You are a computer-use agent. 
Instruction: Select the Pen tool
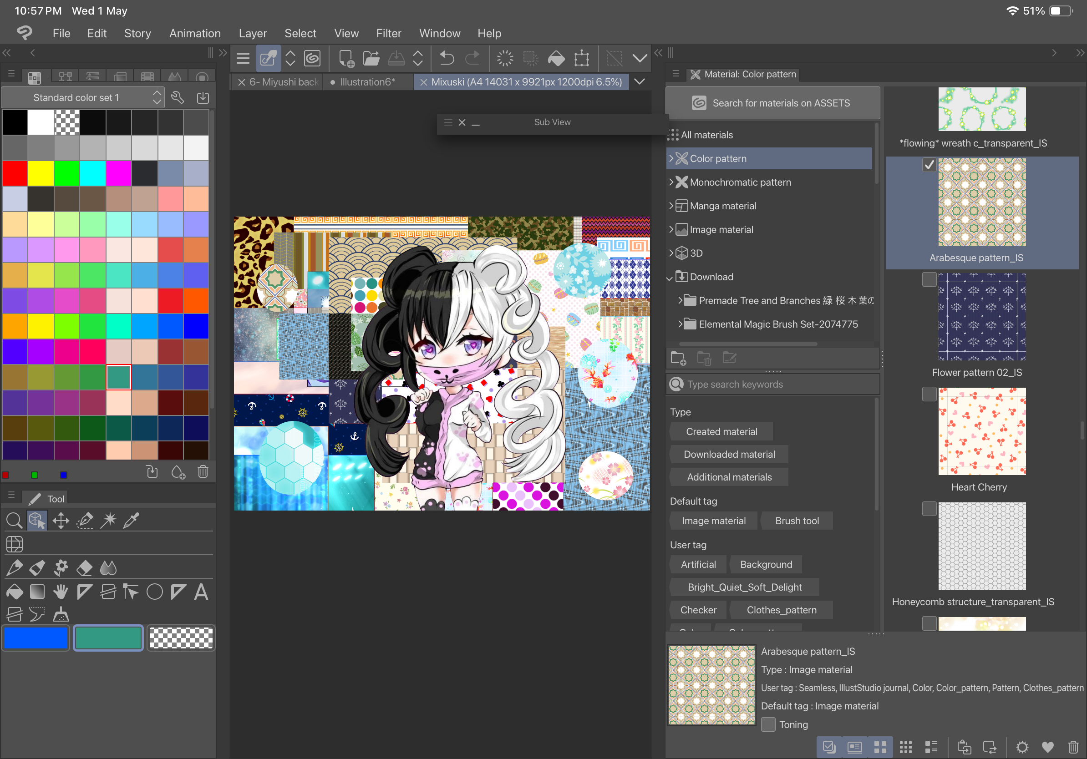(15, 567)
